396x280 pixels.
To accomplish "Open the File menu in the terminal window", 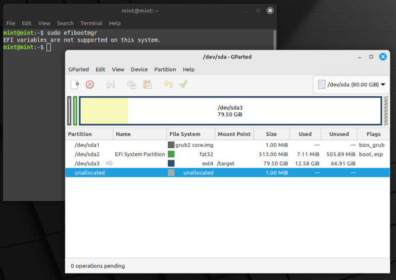I will [x=10, y=23].
